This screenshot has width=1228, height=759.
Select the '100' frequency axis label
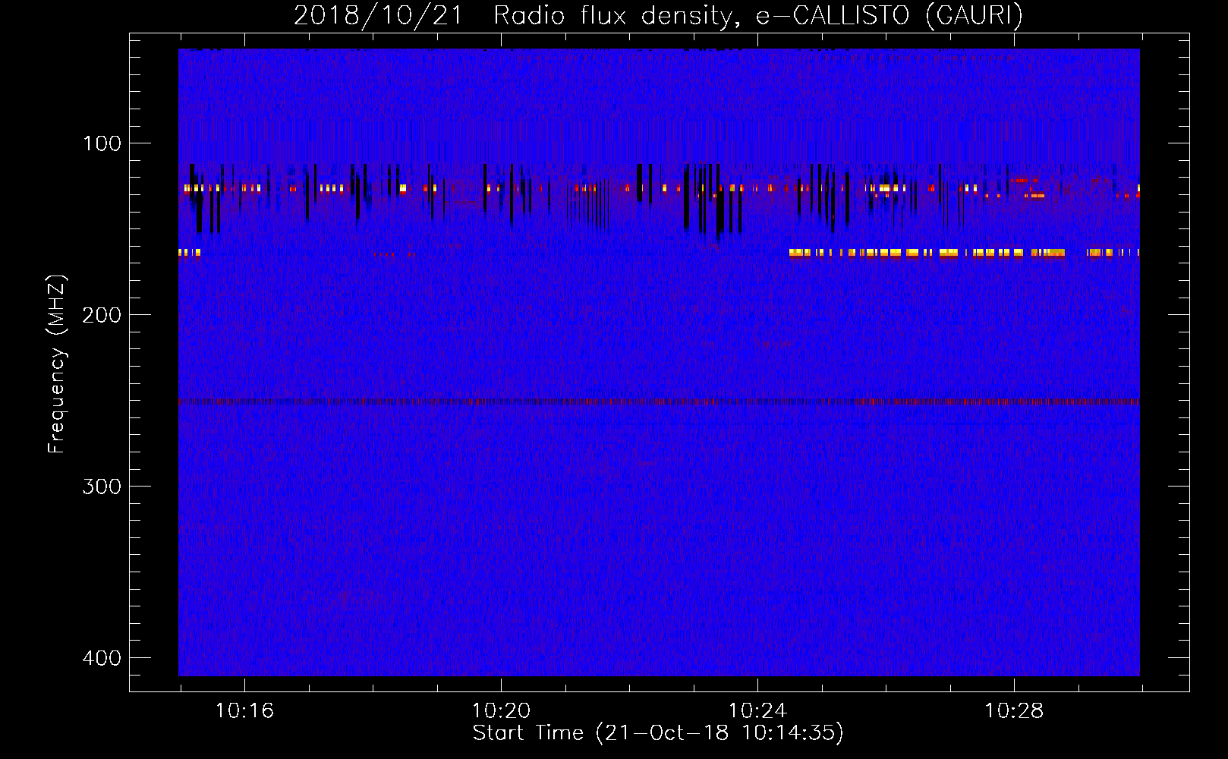[102, 143]
